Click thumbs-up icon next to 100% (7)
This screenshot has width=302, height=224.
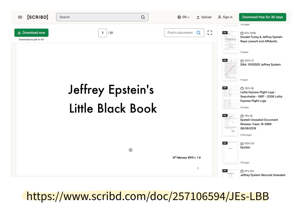242,61
